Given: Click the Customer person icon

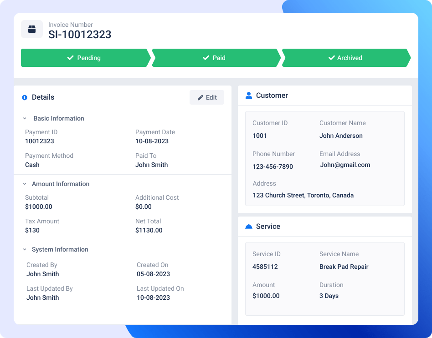Looking at the screenshot, I should [249, 95].
